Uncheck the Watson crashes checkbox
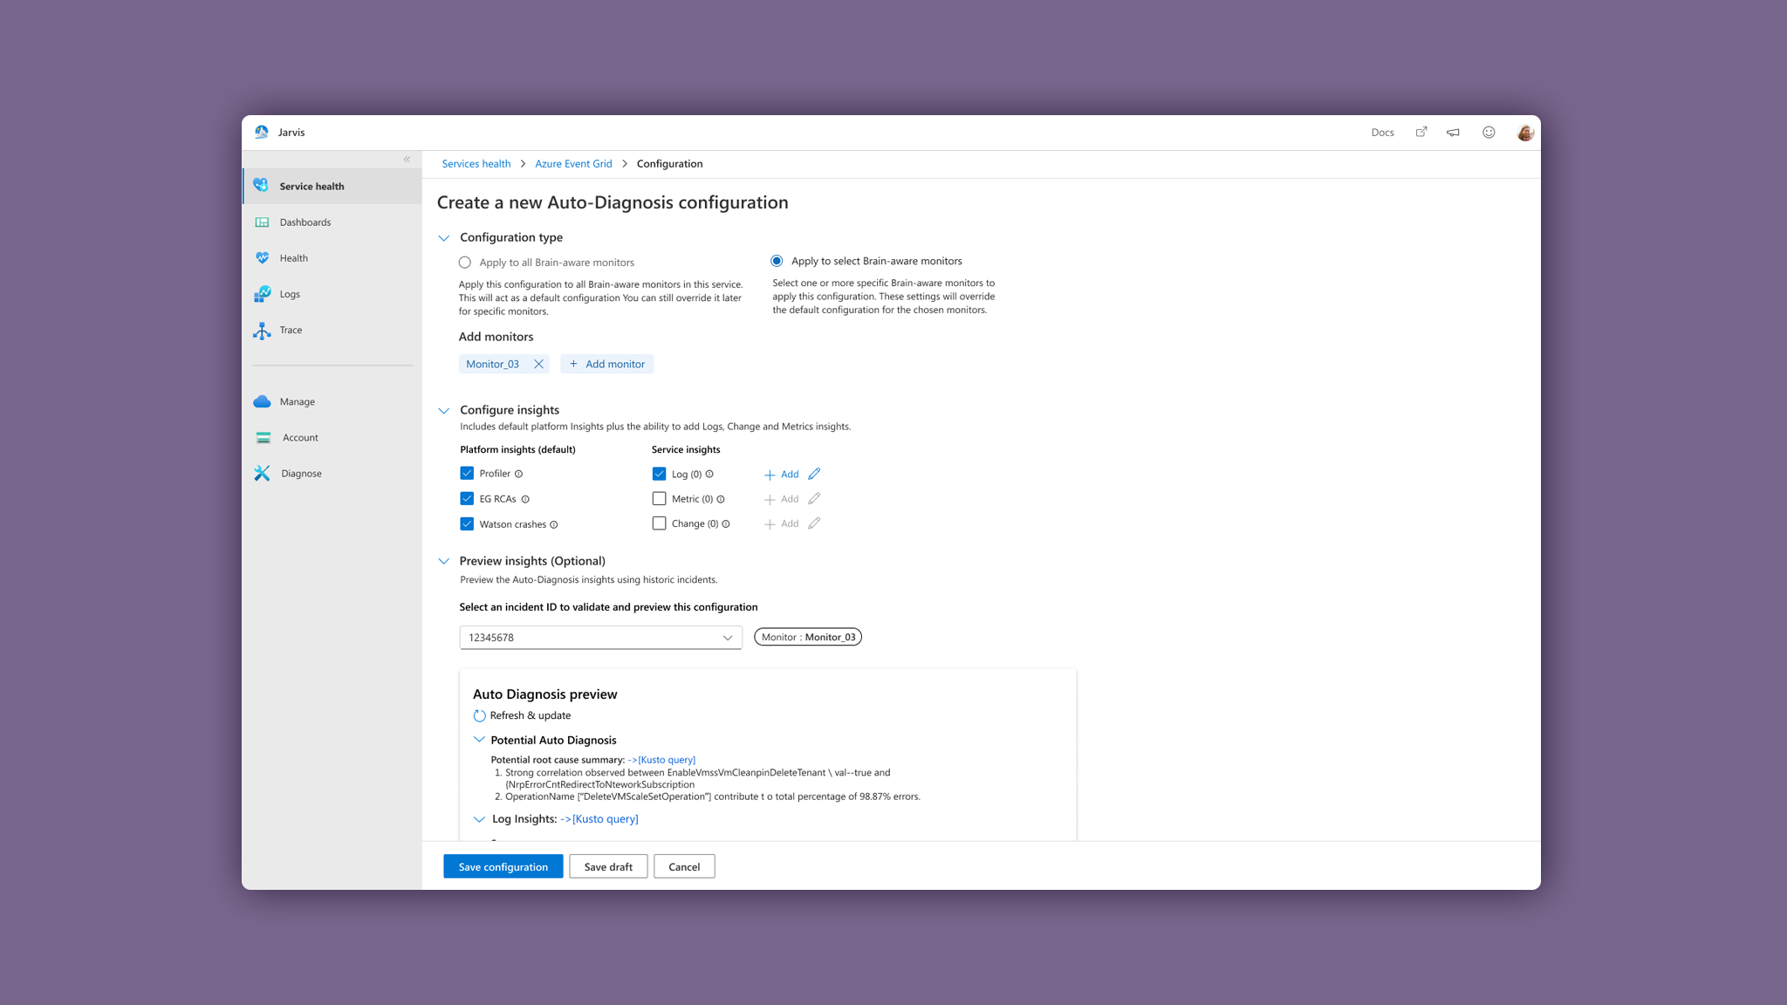 tap(467, 524)
